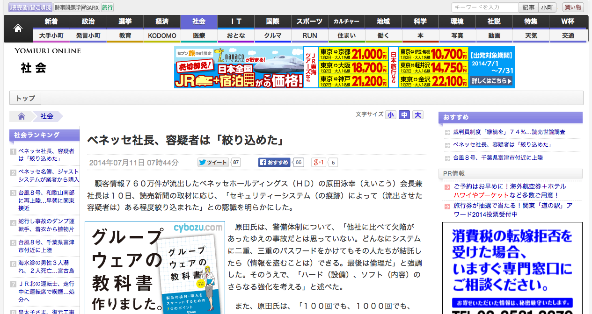The width and height of the screenshot is (592, 314).
Task: Open the 科学 section
Action: pyautogui.click(x=420, y=21)
